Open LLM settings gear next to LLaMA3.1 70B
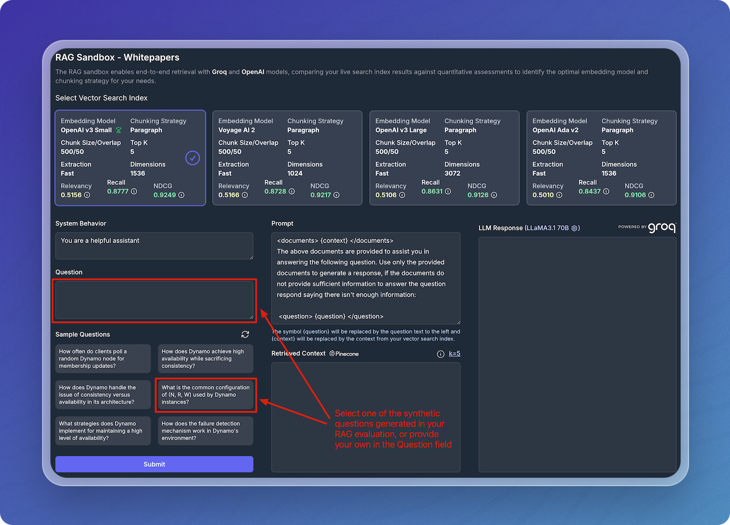730x525 pixels. pos(575,228)
